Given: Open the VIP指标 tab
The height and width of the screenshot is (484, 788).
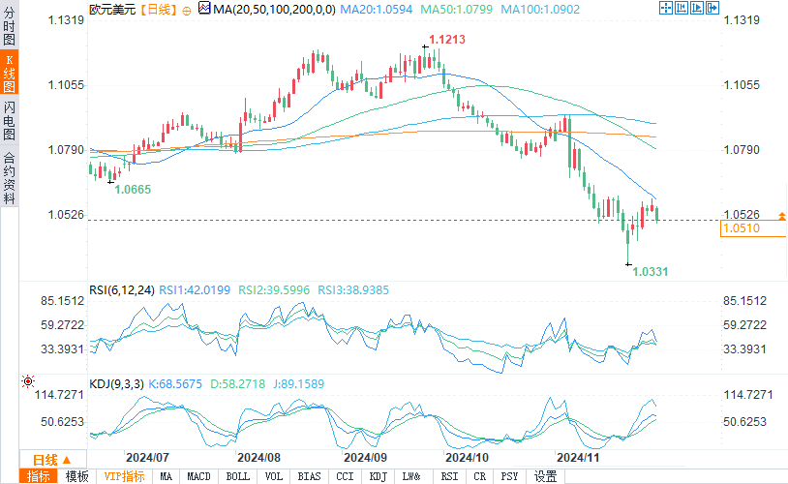Looking at the screenshot, I should point(125,476).
